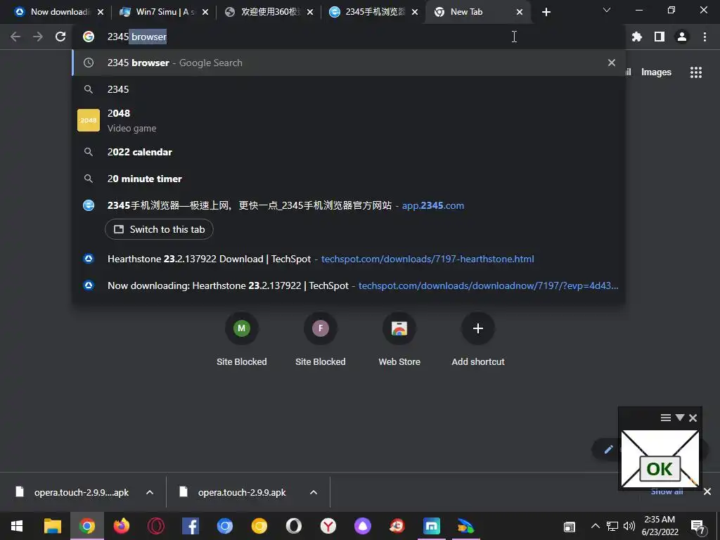Open the Images link
720x540 pixels.
pos(656,72)
